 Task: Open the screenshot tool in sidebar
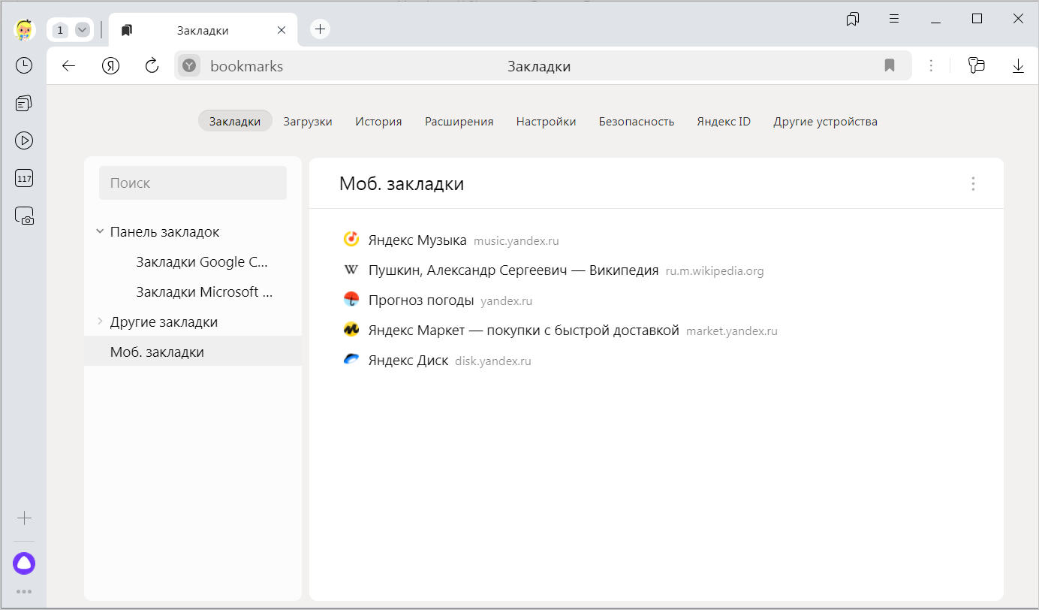coord(24,216)
